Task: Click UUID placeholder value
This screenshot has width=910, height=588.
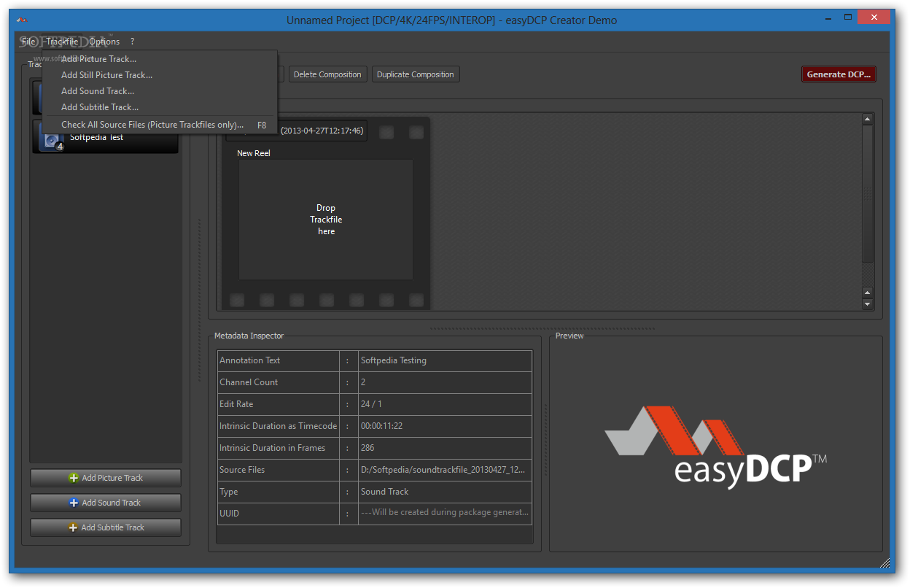Action: pos(445,512)
